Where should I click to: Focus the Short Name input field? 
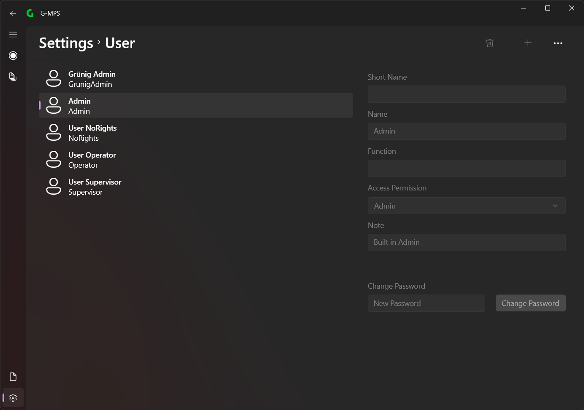[x=467, y=94]
